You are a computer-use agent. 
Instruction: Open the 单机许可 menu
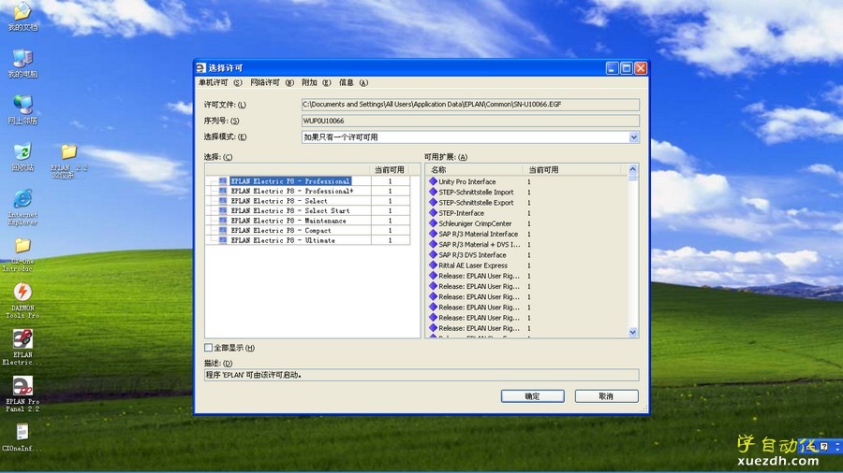pos(220,82)
